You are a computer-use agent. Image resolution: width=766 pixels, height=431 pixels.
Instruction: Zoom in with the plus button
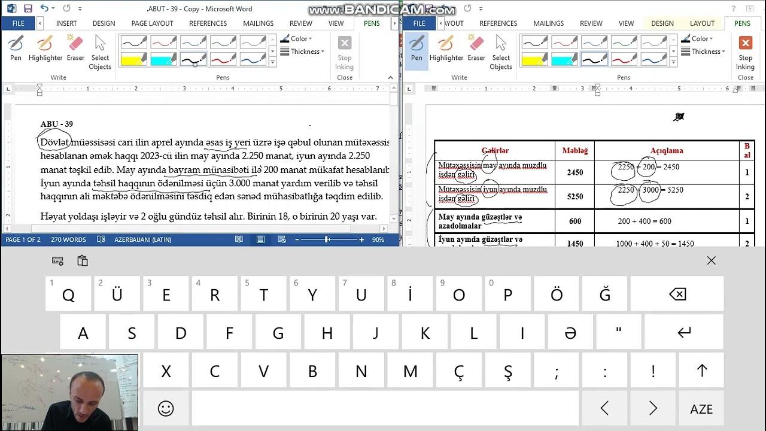361,239
